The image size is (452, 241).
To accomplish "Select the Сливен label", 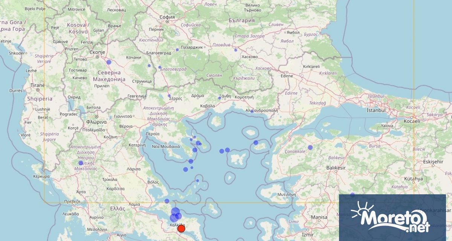I will [x=276, y=24].
